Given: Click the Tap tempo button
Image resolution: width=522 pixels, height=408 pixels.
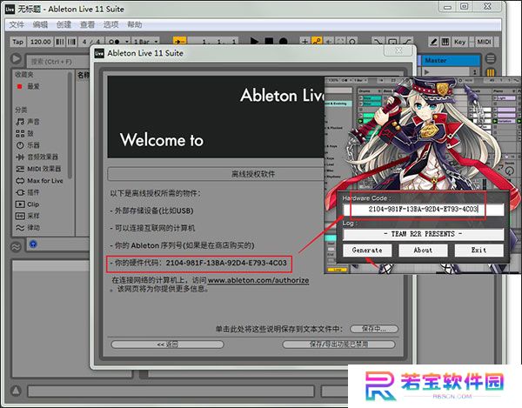Looking at the screenshot, I should (x=17, y=42).
